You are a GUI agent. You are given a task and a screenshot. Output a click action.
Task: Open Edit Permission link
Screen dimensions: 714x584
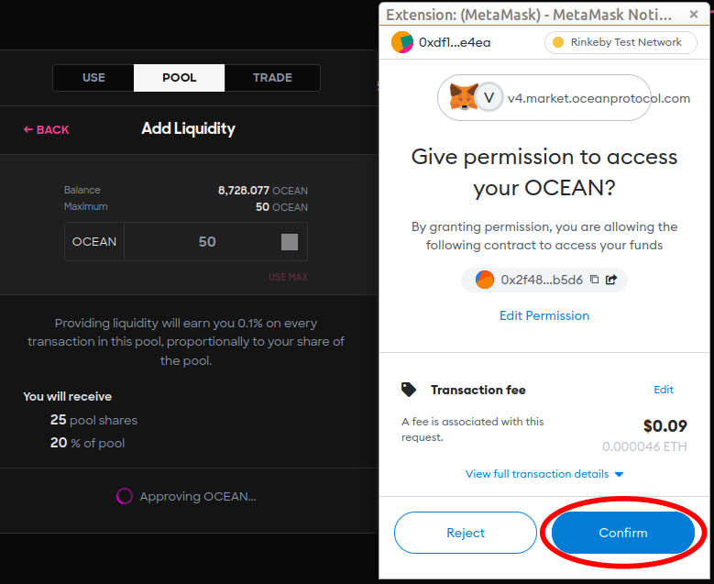coord(544,315)
